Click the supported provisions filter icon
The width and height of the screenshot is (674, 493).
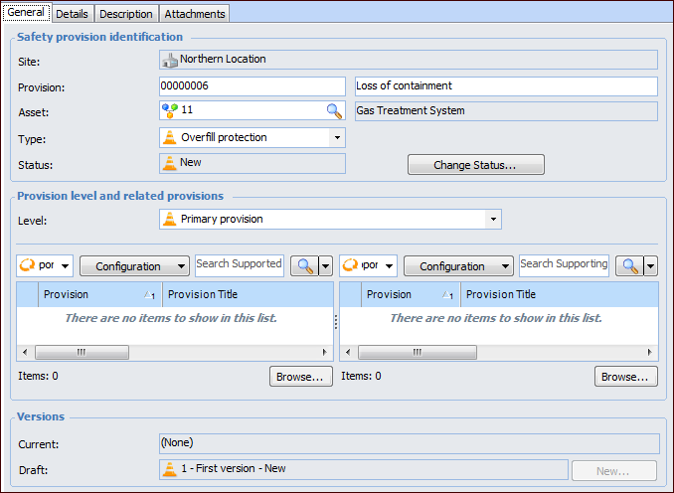tap(27, 265)
